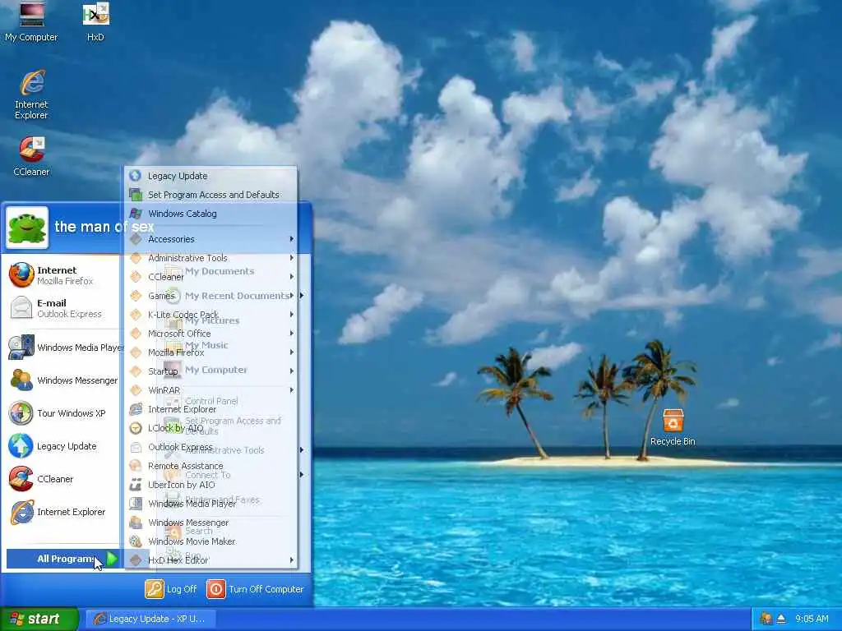Viewport: 842px width, 631px height.
Task: Switch to Legacy Update taskbar window
Action: tap(151, 619)
